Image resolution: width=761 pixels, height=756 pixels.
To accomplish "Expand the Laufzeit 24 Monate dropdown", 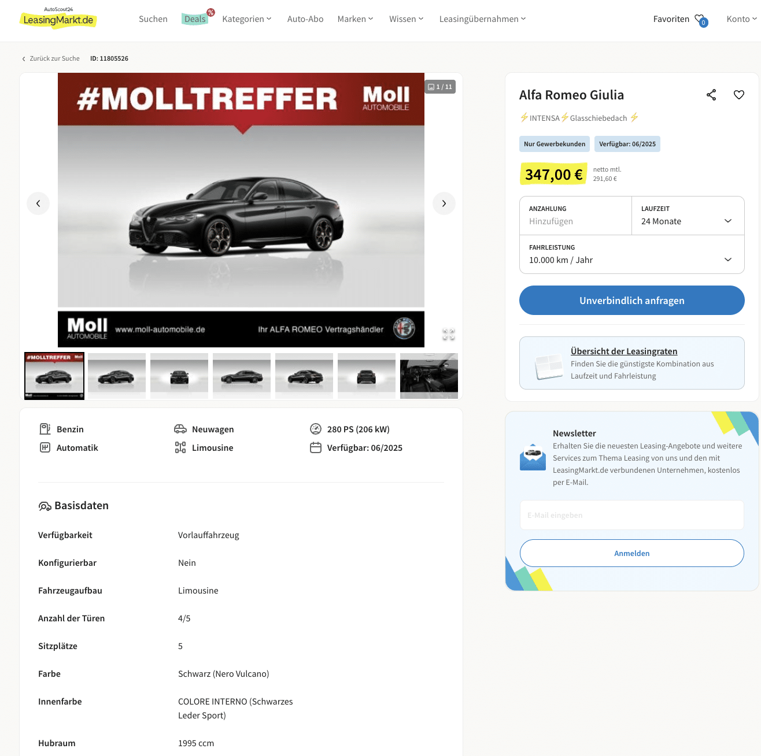I will (x=688, y=216).
